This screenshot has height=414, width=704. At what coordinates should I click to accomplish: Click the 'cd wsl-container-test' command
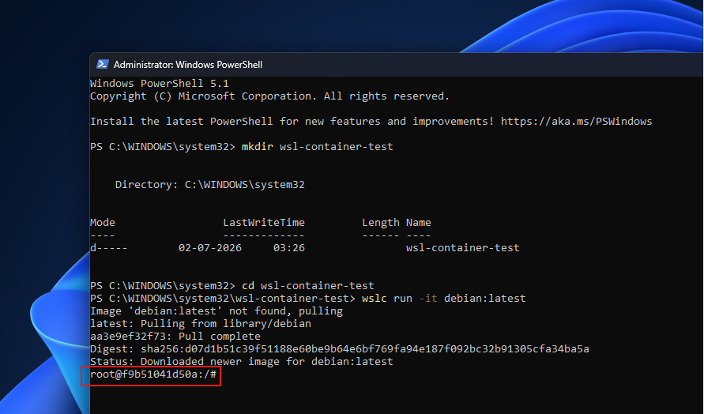307,285
